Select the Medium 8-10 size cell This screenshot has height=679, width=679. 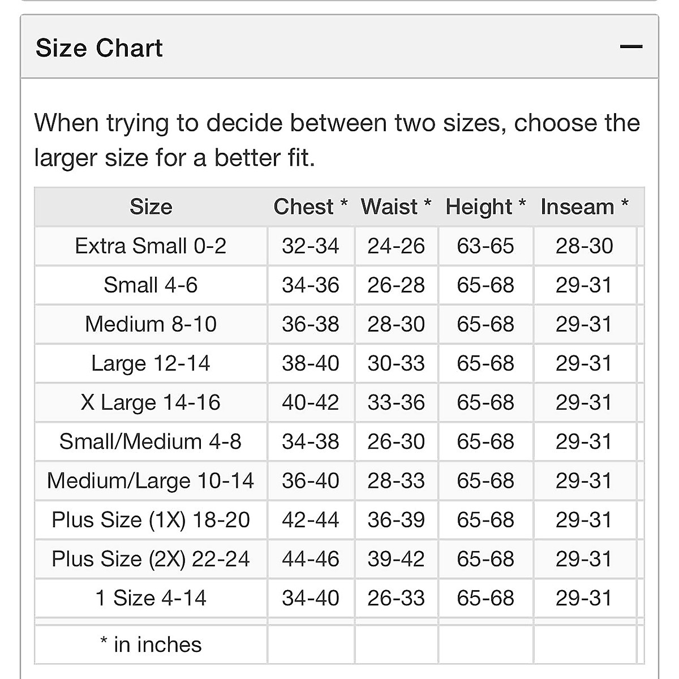(151, 324)
